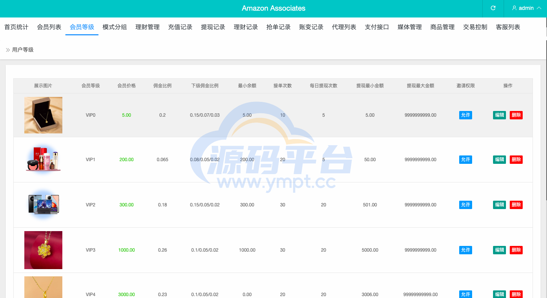This screenshot has width=547, height=298.
Task: Click 删除 button for VIP4
Action: tap(516, 294)
